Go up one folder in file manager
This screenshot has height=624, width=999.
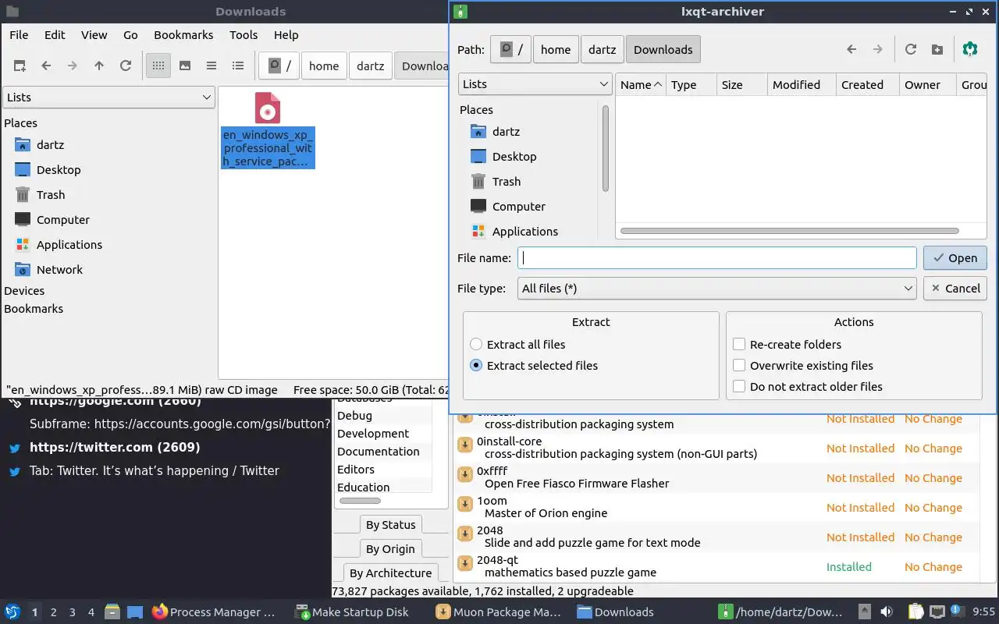(99, 66)
